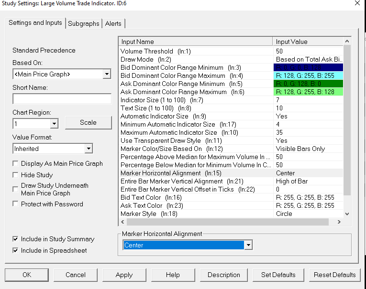Uncheck Include in Spreadsheet
The image size is (366, 289).
15,250
